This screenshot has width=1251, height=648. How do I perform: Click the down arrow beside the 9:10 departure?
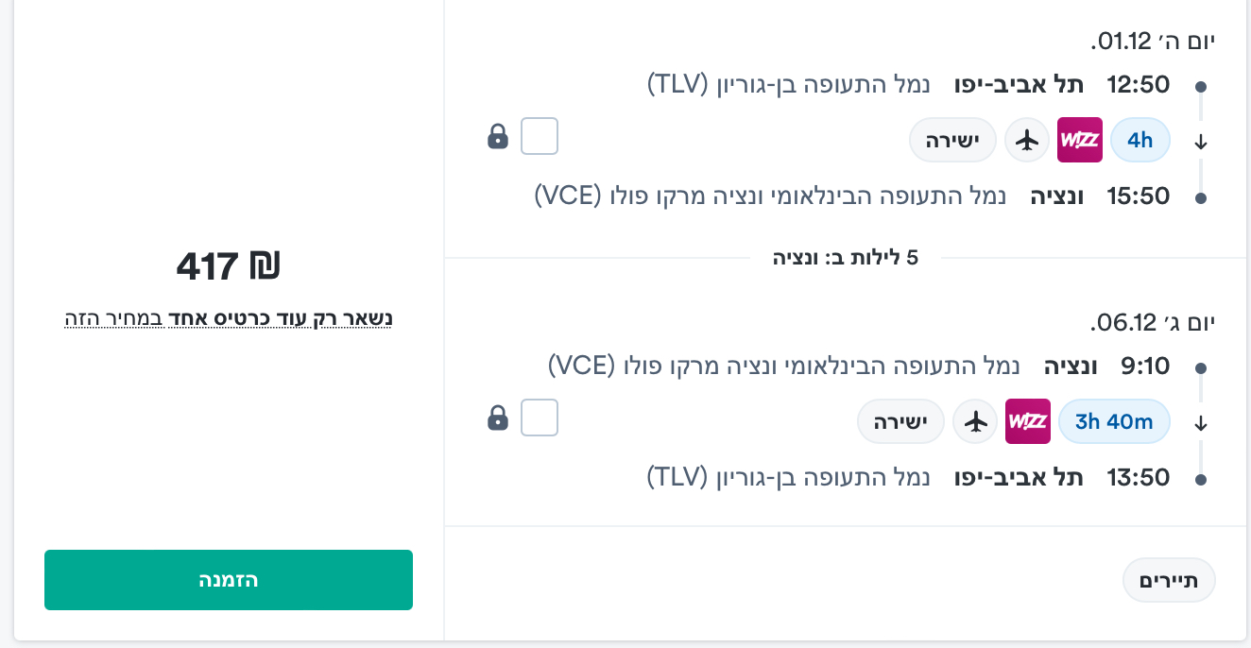(1201, 423)
